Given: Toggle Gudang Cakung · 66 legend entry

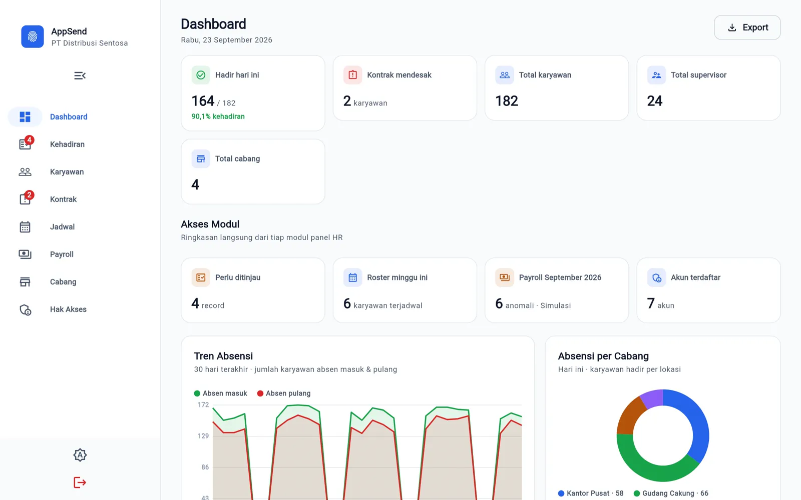Looking at the screenshot, I should (671, 493).
